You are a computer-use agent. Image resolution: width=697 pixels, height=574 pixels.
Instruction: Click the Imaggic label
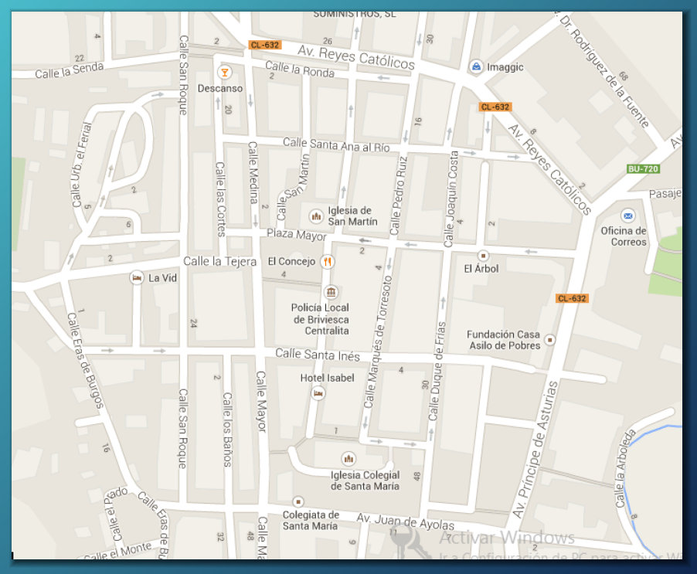tap(505, 67)
